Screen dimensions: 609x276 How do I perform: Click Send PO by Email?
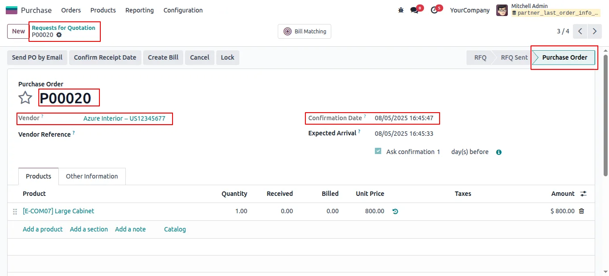click(37, 57)
